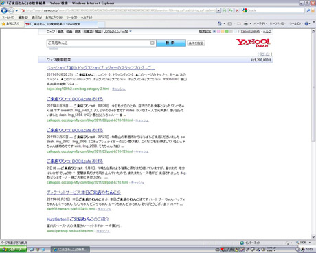This screenshot has height=253, width=316.
Task: Open the address bar history dropdown
Action: (x=218, y=10)
